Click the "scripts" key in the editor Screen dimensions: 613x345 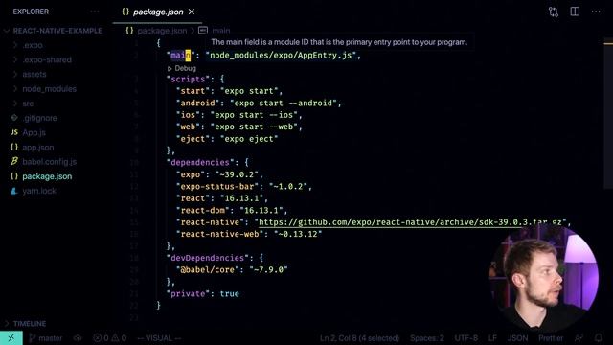click(188, 80)
